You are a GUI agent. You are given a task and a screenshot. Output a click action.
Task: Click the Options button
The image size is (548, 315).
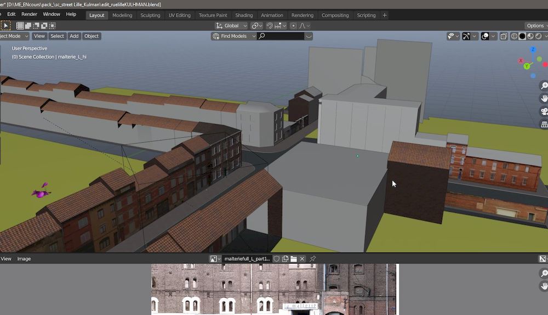coord(535,26)
